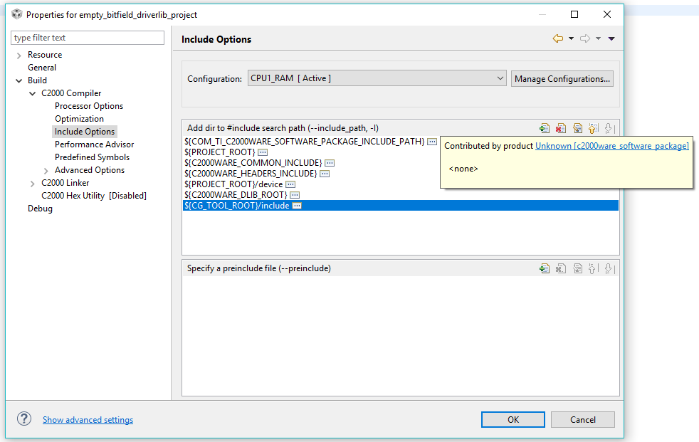The image size is (699, 442).
Task: Select Optimization page
Action: (x=79, y=119)
